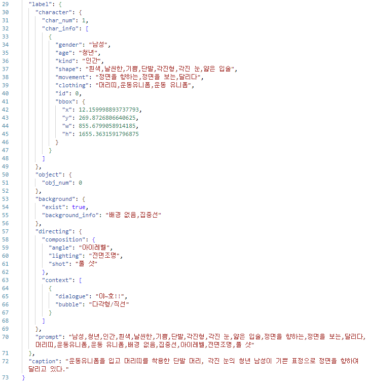Click the "bbox" key

click(65, 101)
